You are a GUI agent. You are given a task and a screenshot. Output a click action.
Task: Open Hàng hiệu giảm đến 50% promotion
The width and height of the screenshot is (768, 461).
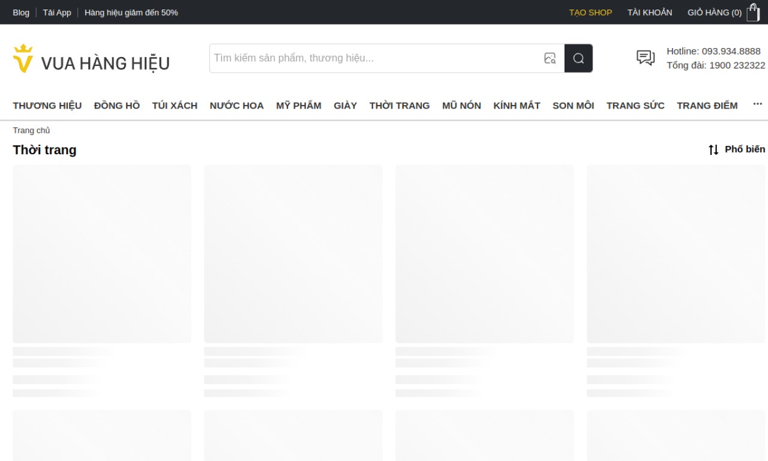coord(131,12)
